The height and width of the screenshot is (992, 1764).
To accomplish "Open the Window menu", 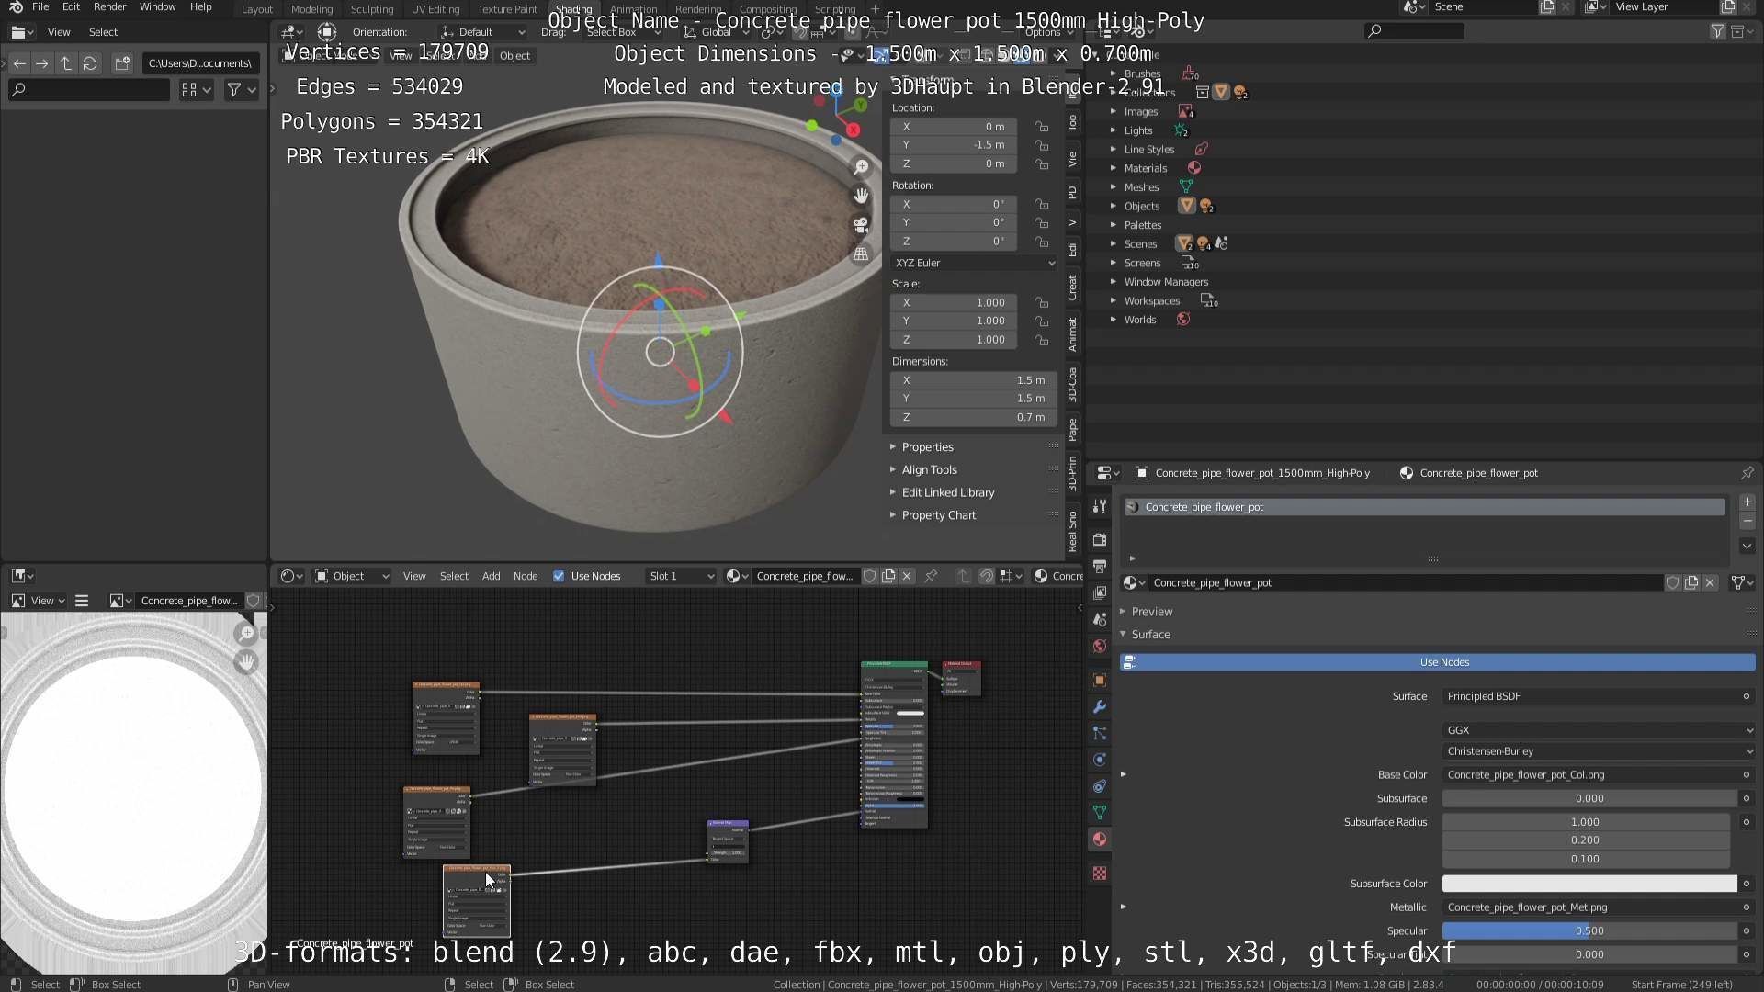I will point(157,7).
